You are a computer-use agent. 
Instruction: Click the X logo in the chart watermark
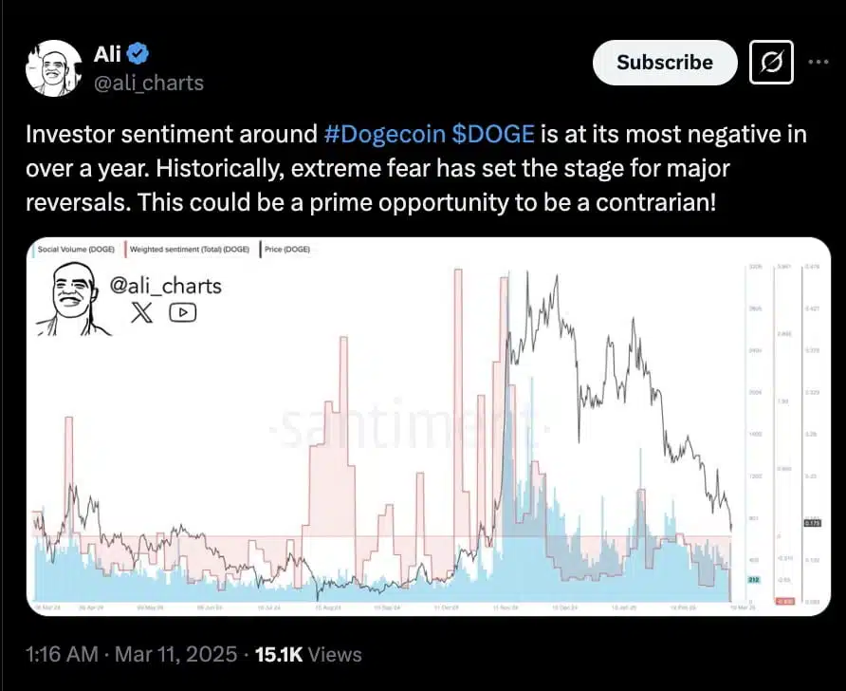point(141,312)
